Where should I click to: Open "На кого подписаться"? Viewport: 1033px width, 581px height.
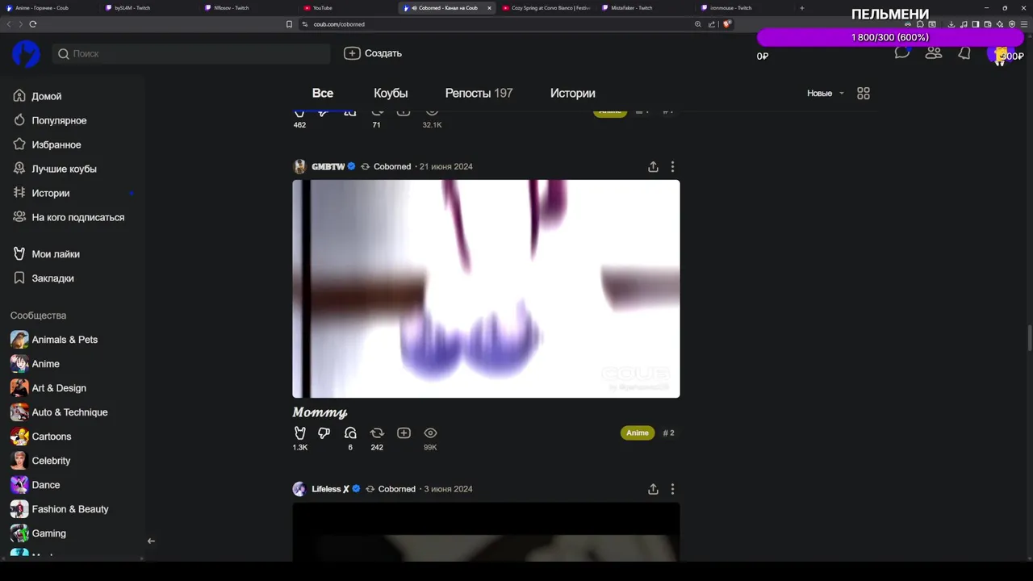coord(77,217)
